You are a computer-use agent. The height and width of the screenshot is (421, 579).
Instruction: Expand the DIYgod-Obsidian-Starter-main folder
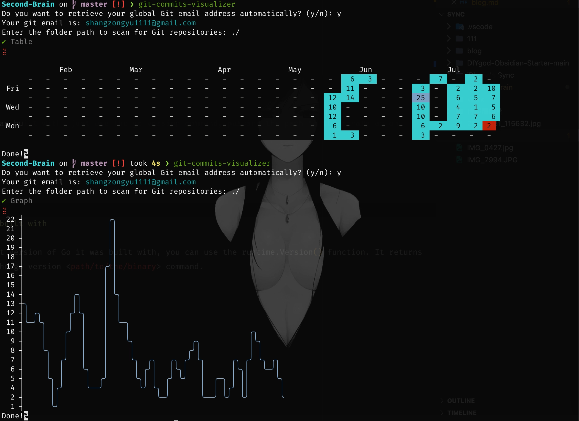(449, 62)
